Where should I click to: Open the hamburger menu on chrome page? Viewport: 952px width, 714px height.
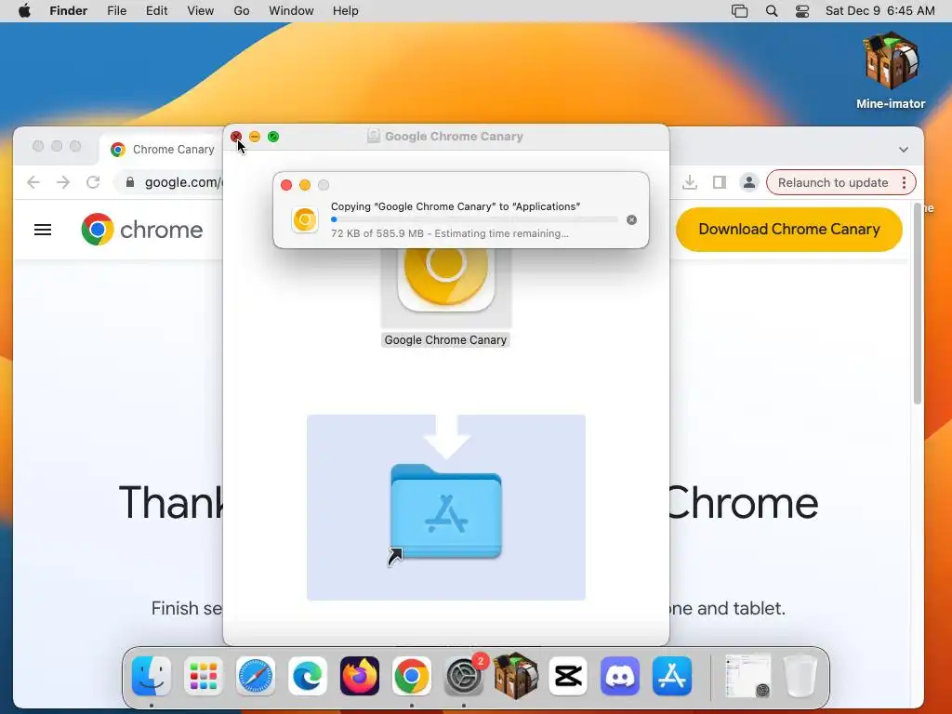(x=43, y=231)
